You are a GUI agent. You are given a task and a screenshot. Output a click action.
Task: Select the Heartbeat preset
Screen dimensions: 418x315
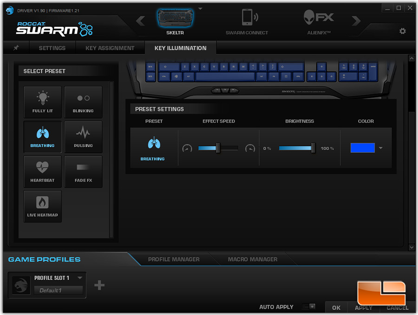[x=42, y=171]
